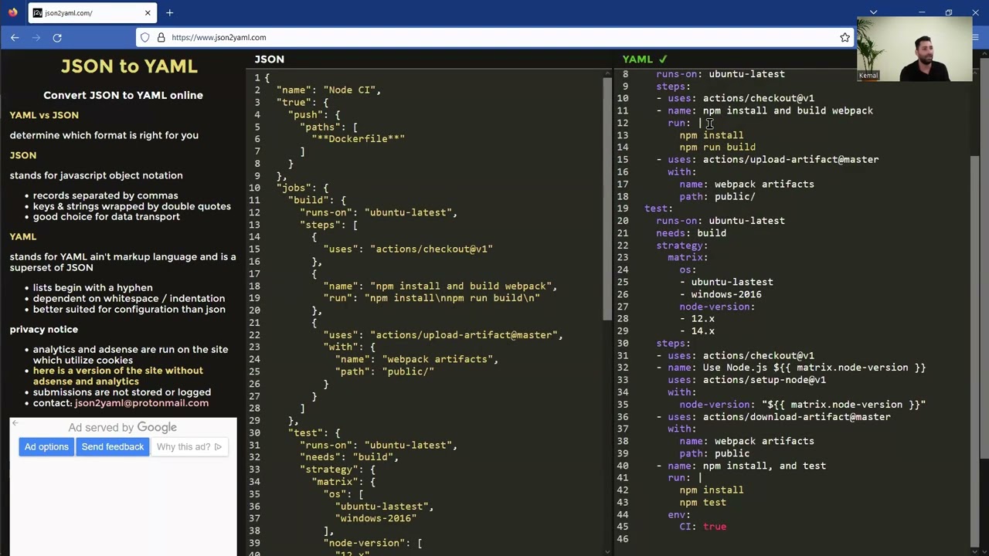Click the back arrow inside the Google ad

(x=15, y=423)
